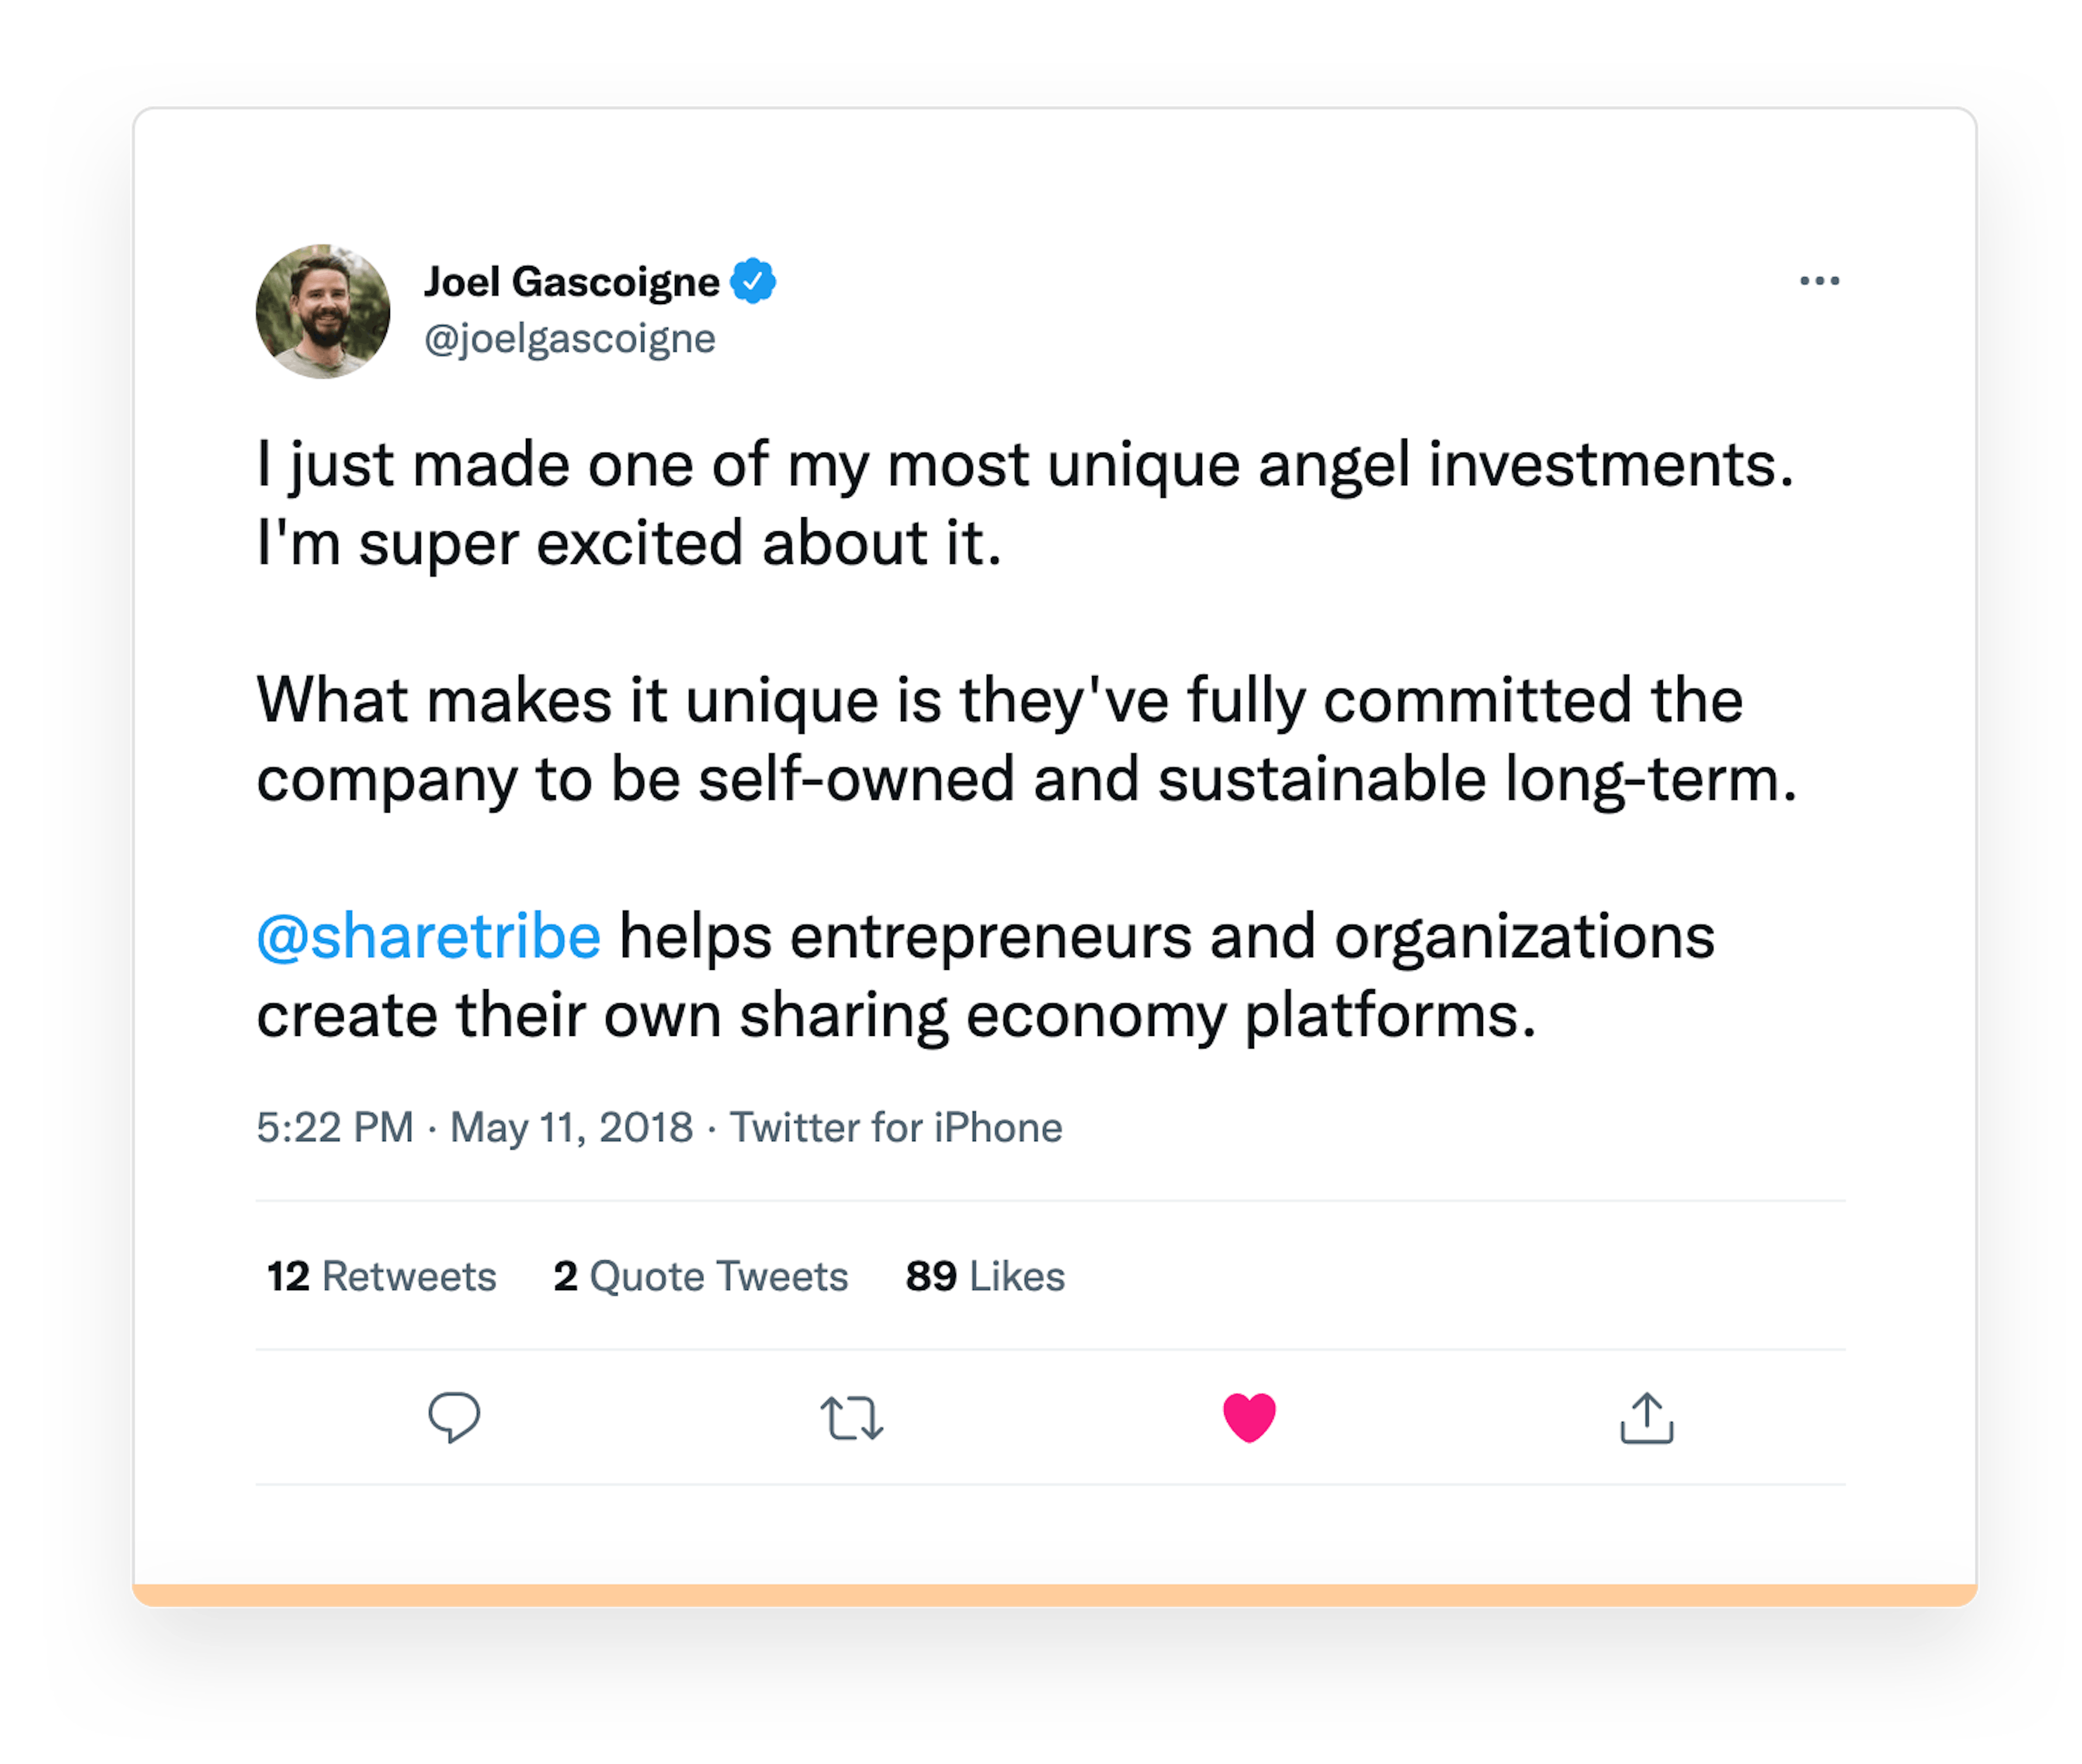
Task: View the 2 Quote Tweets list
Action: [x=700, y=1276]
